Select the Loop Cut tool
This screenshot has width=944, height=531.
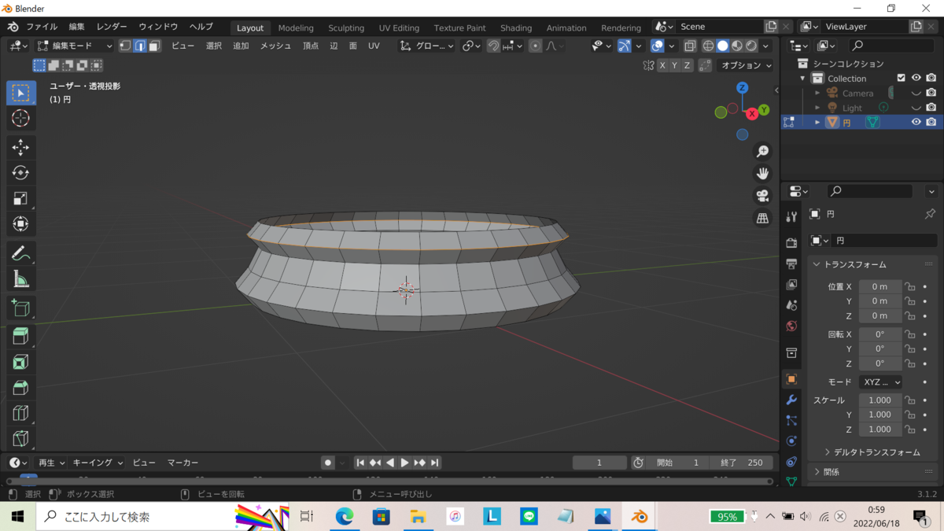click(21, 413)
